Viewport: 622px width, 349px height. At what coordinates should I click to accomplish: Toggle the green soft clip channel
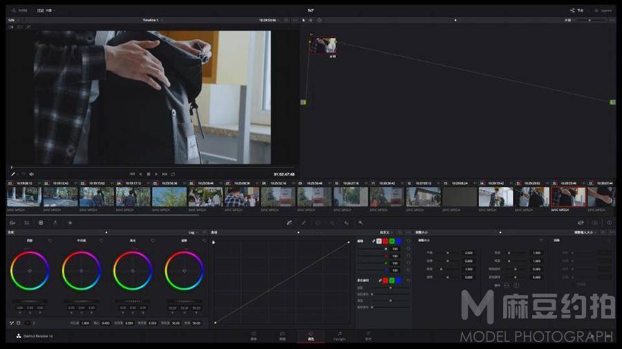pyautogui.click(x=392, y=281)
